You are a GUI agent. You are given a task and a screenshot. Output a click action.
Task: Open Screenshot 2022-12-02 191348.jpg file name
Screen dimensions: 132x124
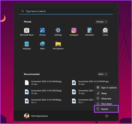coord(46,100)
